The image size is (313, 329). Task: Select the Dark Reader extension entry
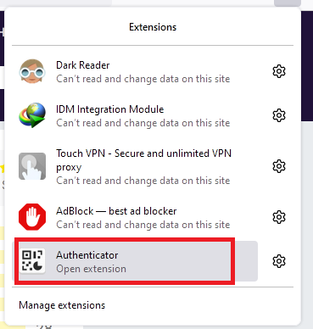click(x=135, y=71)
